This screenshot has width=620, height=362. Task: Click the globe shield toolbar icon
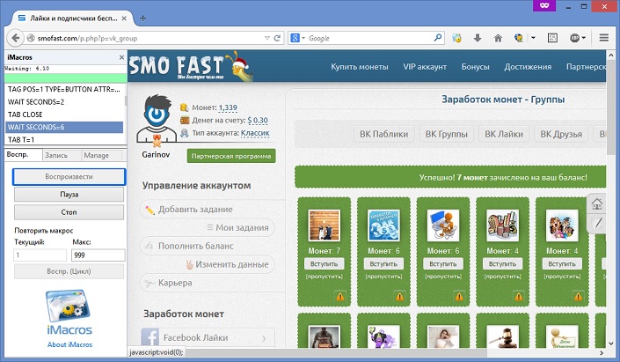518,38
